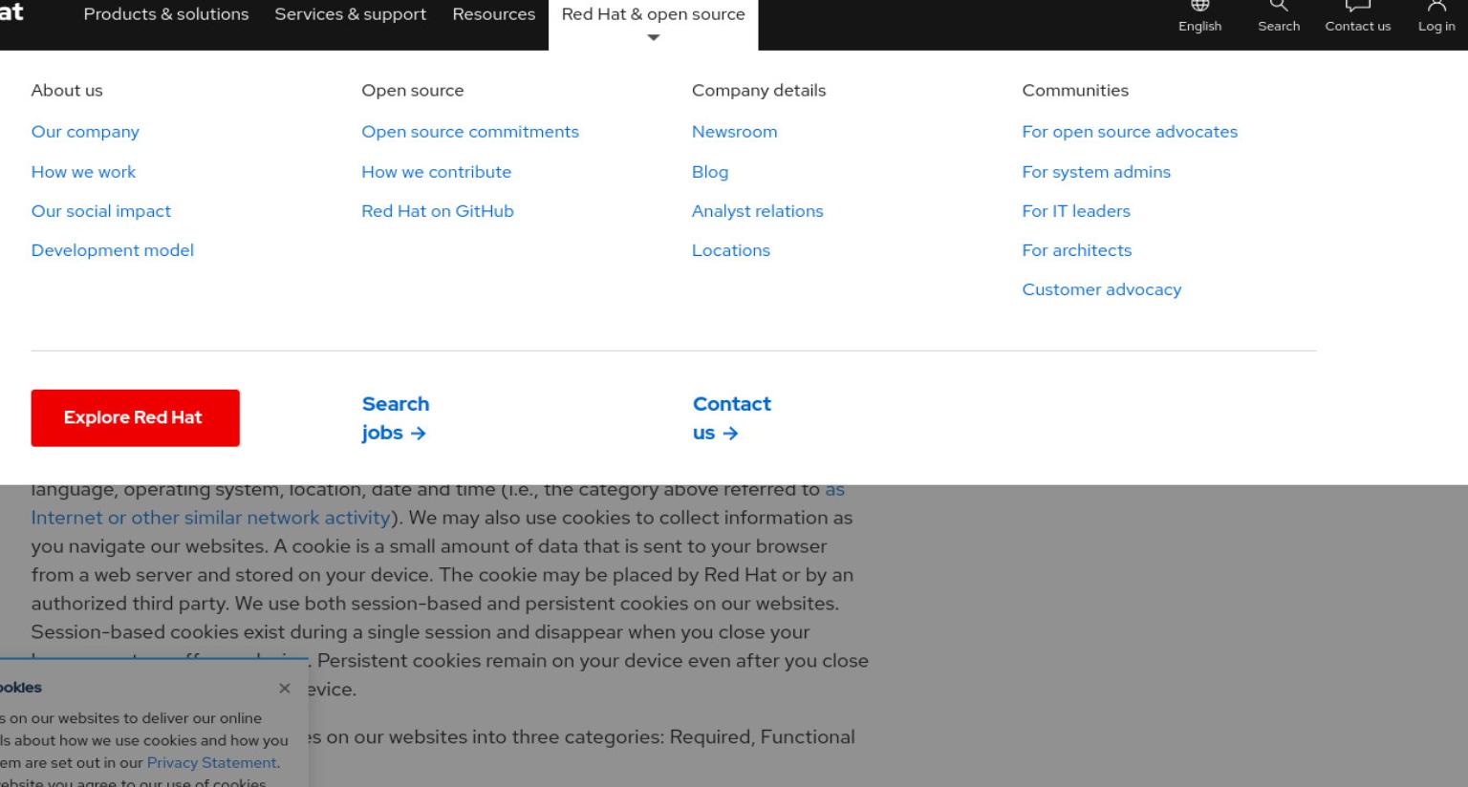Follow the Contact us arrow link in menu
This screenshot has width=1468, height=787.
point(731,418)
